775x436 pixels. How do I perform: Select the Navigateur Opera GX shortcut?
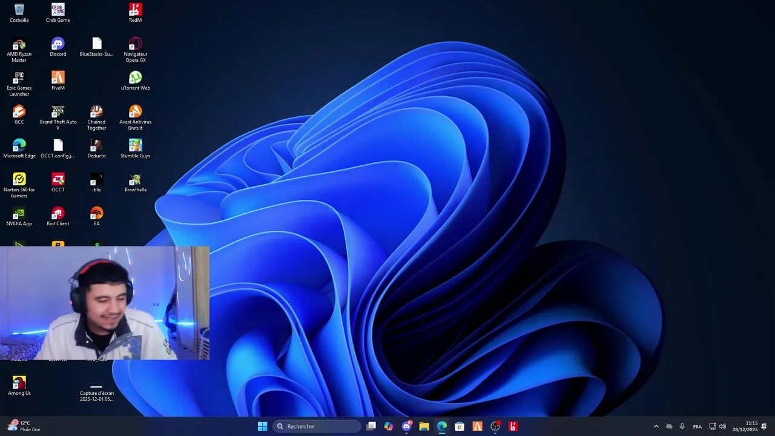(x=136, y=50)
